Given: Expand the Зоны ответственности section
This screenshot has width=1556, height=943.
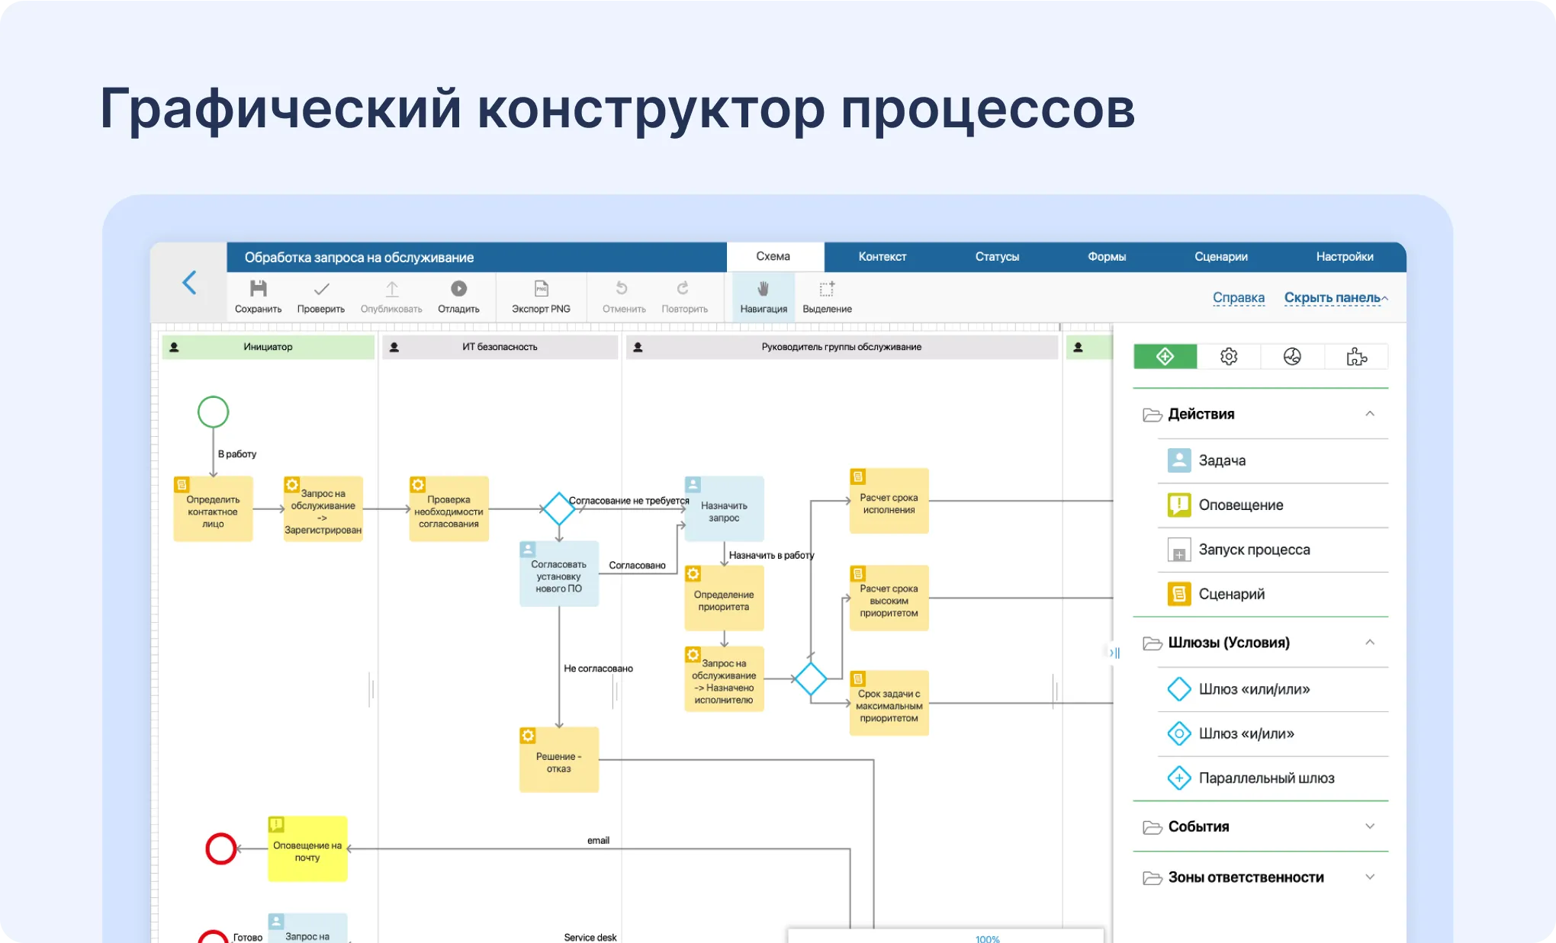Looking at the screenshot, I should (x=1371, y=877).
